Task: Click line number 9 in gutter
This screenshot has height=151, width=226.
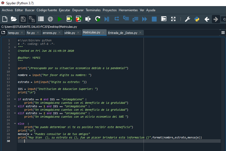Action: [x=9, y=68]
